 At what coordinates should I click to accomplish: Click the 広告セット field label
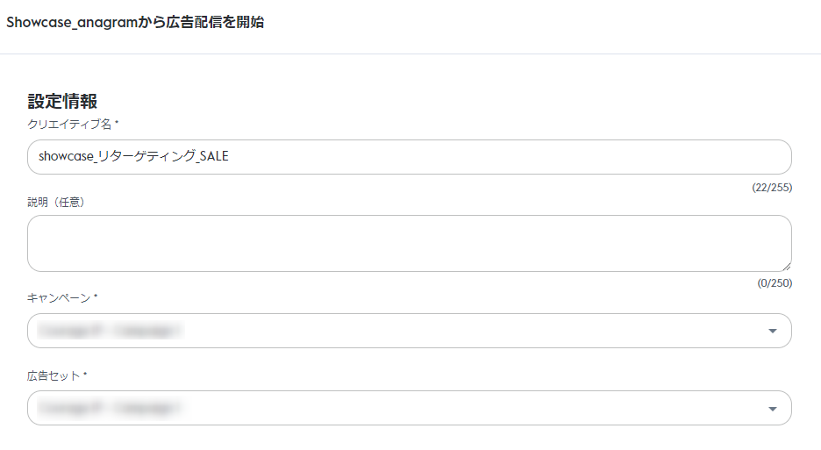pos(54,375)
